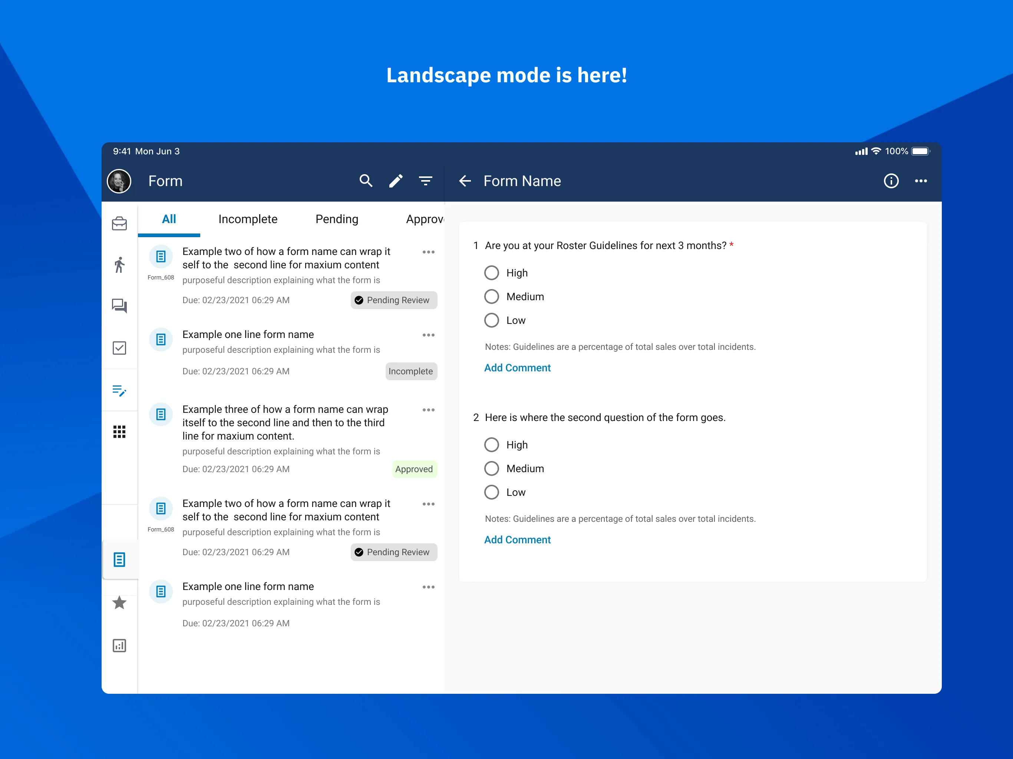Open the search icon in the toolbar
Image resolution: width=1013 pixels, height=759 pixels.
tap(366, 181)
